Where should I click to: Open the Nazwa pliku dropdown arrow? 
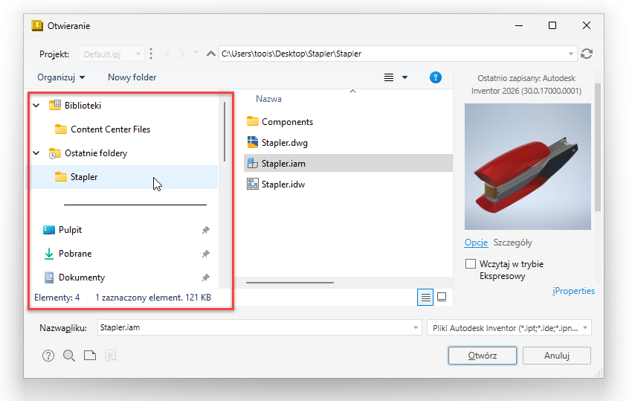pyautogui.click(x=416, y=327)
